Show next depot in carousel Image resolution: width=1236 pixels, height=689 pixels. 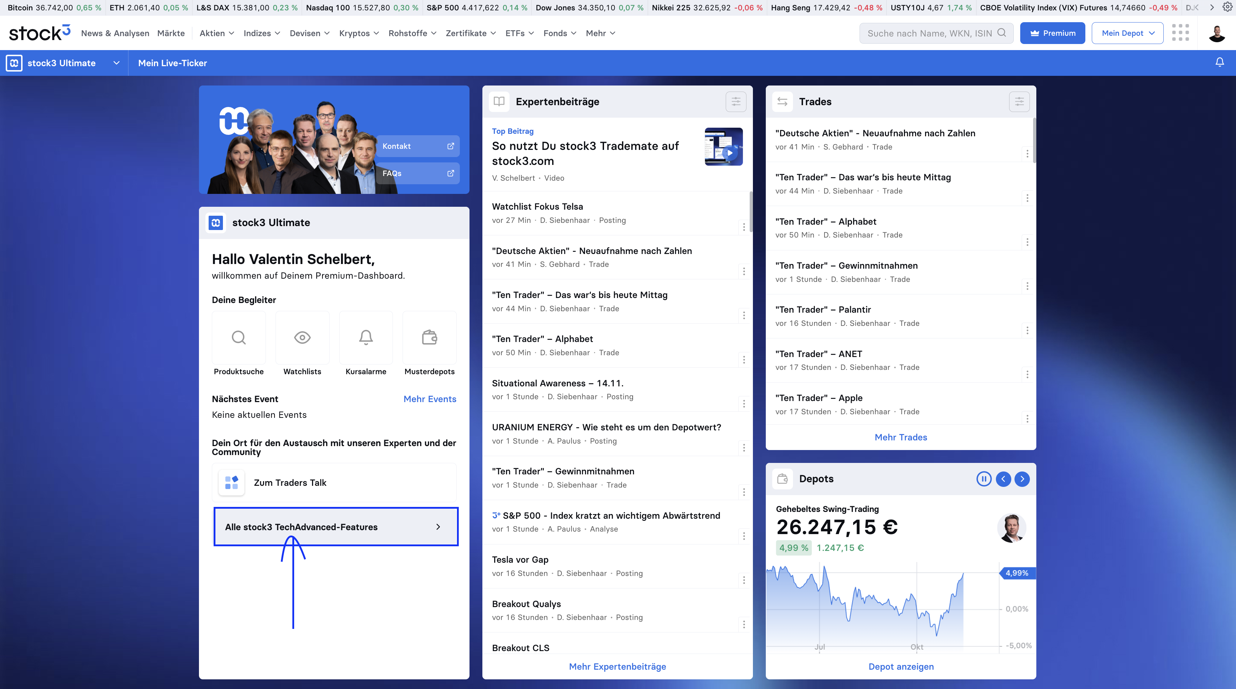tap(1022, 478)
